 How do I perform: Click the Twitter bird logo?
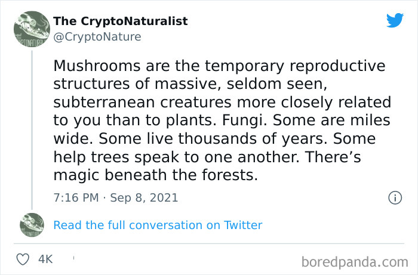click(395, 20)
